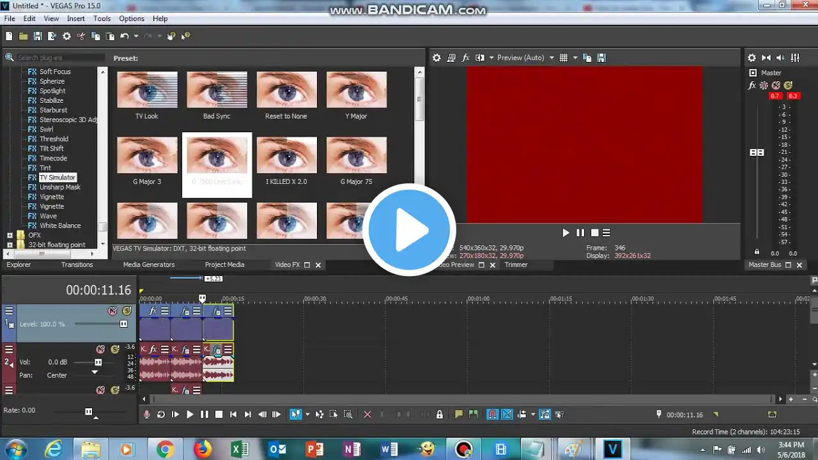
Task: Open Video Preview FX (fx icon)
Action: [466, 57]
